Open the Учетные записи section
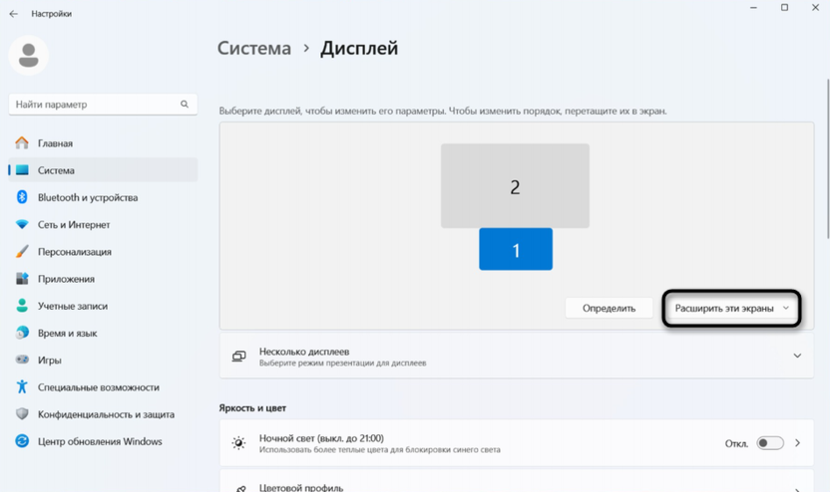The height and width of the screenshot is (492, 830). pos(103,306)
